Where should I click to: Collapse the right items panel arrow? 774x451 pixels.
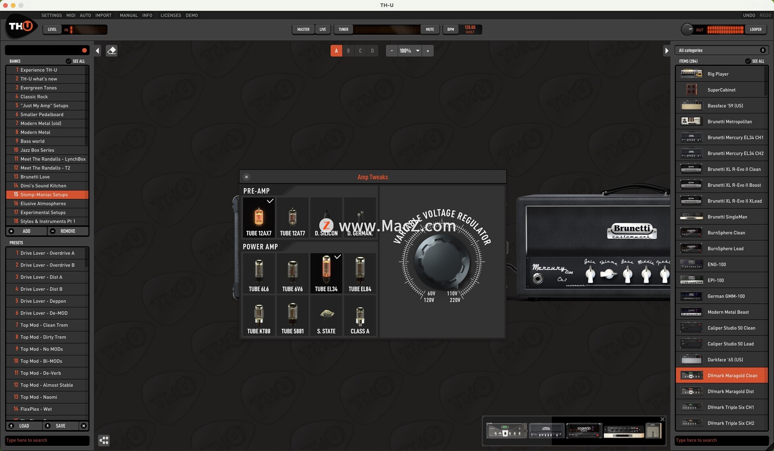coord(666,51)
